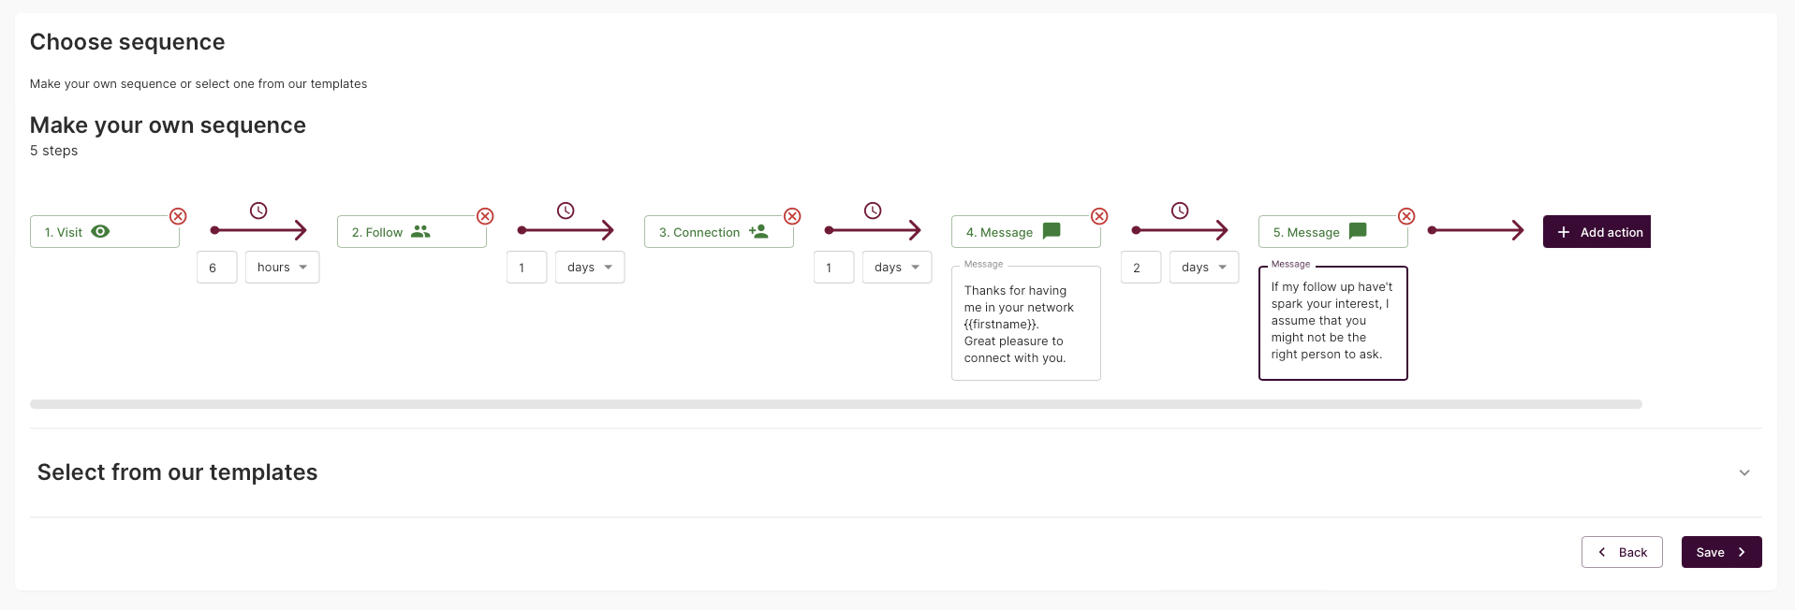Screen dimensions: 1795x610
Task: Open the hours unit dropdown after Visit
Action: 282,268
